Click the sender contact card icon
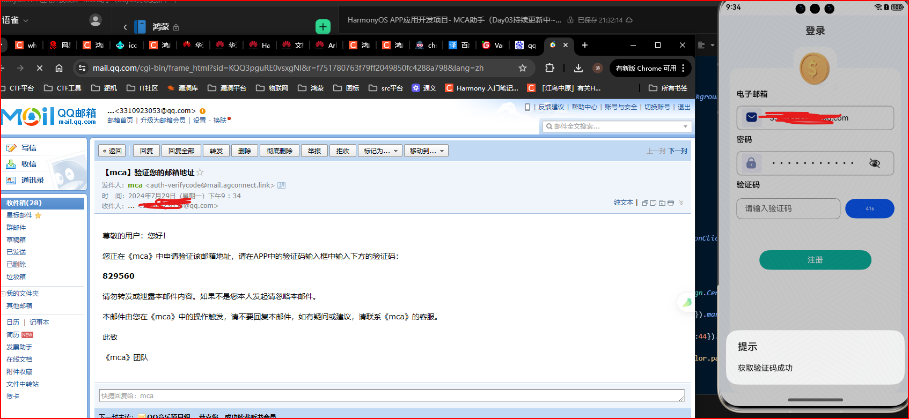909x419 pixels. pyautogui.click(x=281, y=185)
